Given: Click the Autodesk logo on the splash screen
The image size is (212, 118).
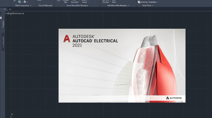Looking at the screenshot, I should pyautogui.click(x=174, y=98).
